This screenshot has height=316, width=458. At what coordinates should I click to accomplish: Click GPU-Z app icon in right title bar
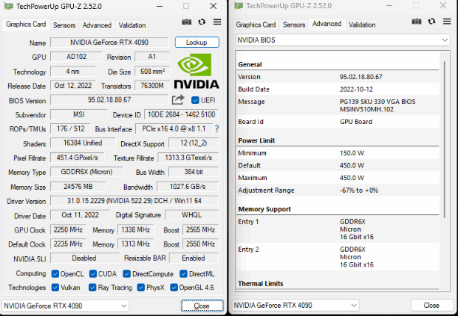[239, 6]
